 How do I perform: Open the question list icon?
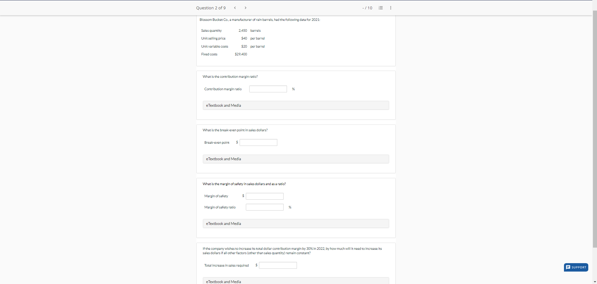(x=380, y=8)
